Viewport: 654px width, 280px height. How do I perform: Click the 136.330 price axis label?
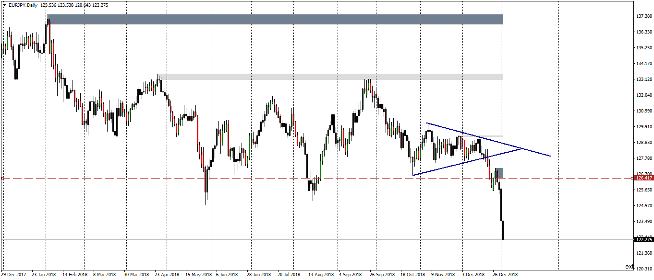point(643,32)
